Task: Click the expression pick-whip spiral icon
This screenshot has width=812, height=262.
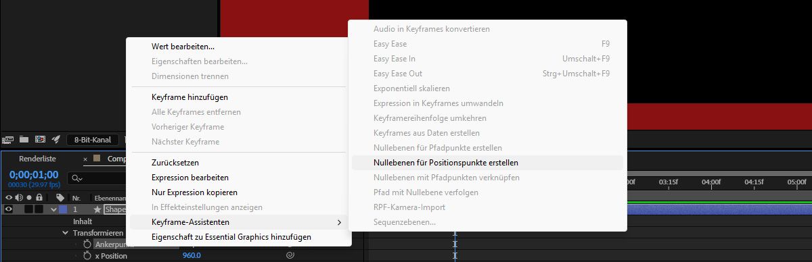Action: [x=290, y=256]
